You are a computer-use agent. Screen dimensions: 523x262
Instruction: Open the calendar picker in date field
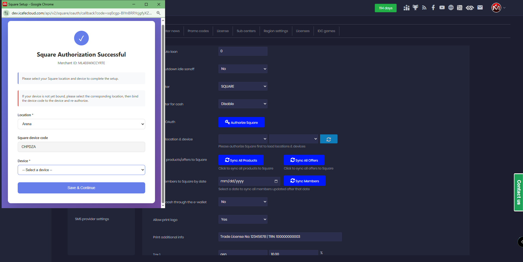tap(276, 181)
